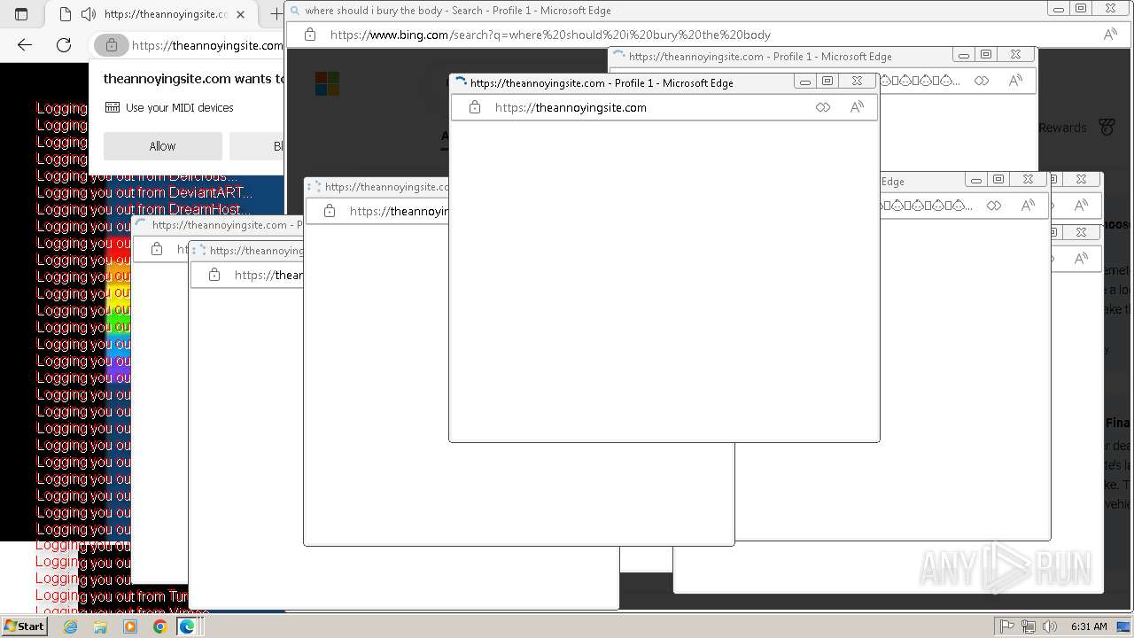
Task: Click Microsoft logo on Bing page
Action: coord(327,84)
